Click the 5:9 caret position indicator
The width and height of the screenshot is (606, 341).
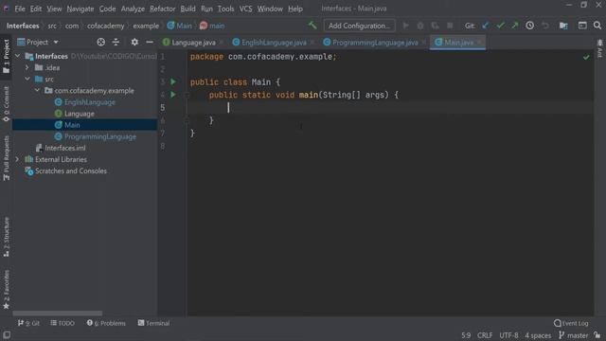tap(466, 335)
